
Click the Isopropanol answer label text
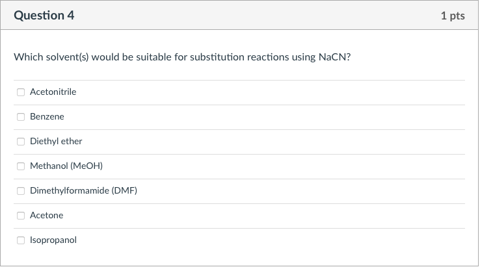point(53,240)
